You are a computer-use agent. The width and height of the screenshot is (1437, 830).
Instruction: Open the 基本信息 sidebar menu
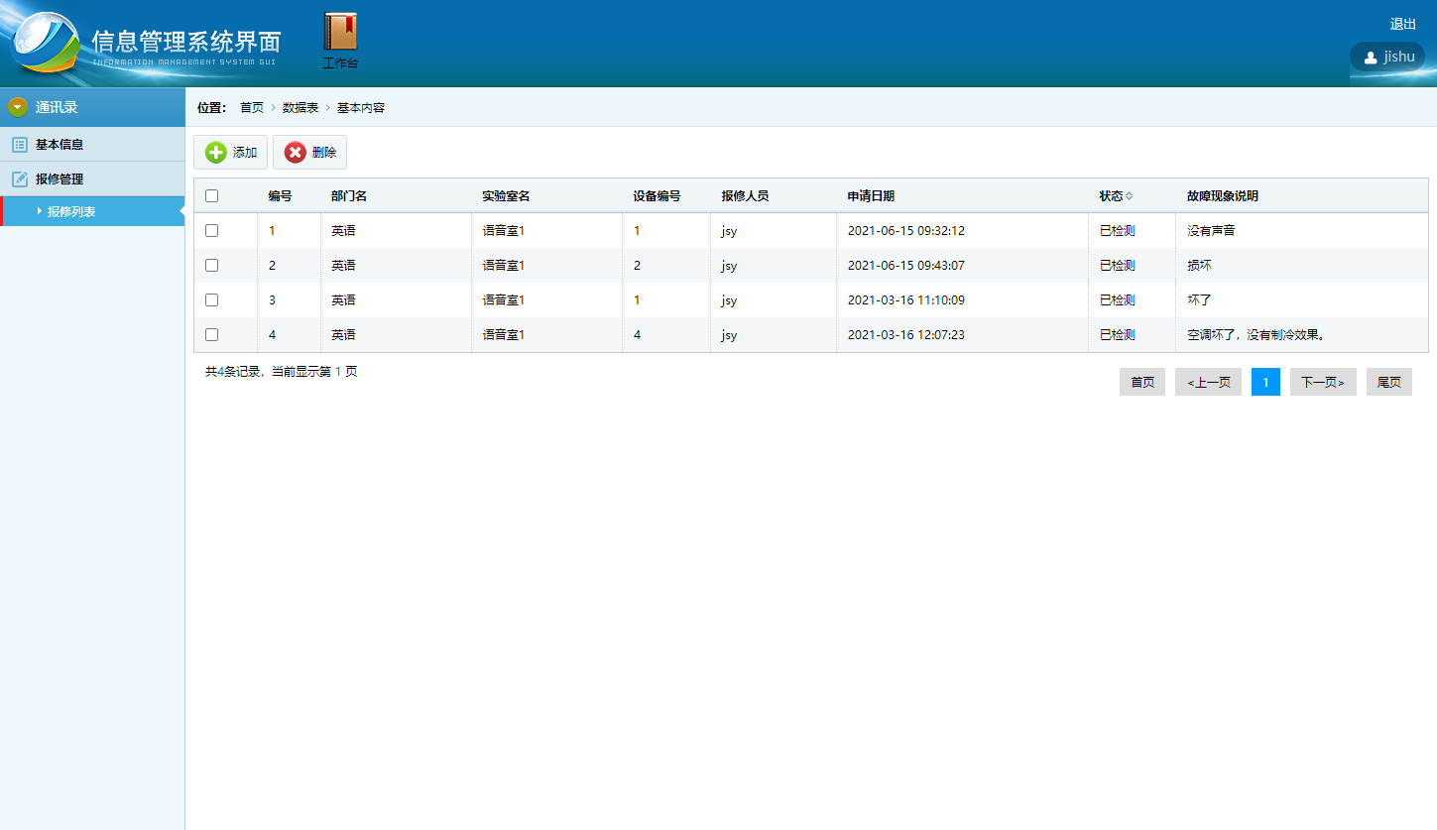coord(60,145)
